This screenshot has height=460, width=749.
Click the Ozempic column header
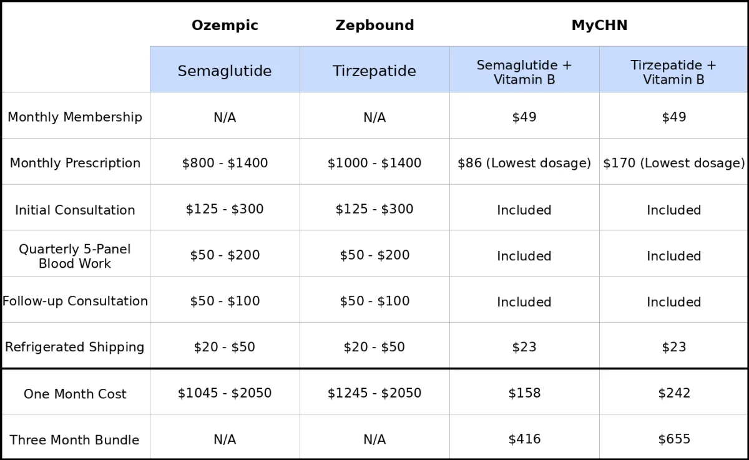[225, 26]
